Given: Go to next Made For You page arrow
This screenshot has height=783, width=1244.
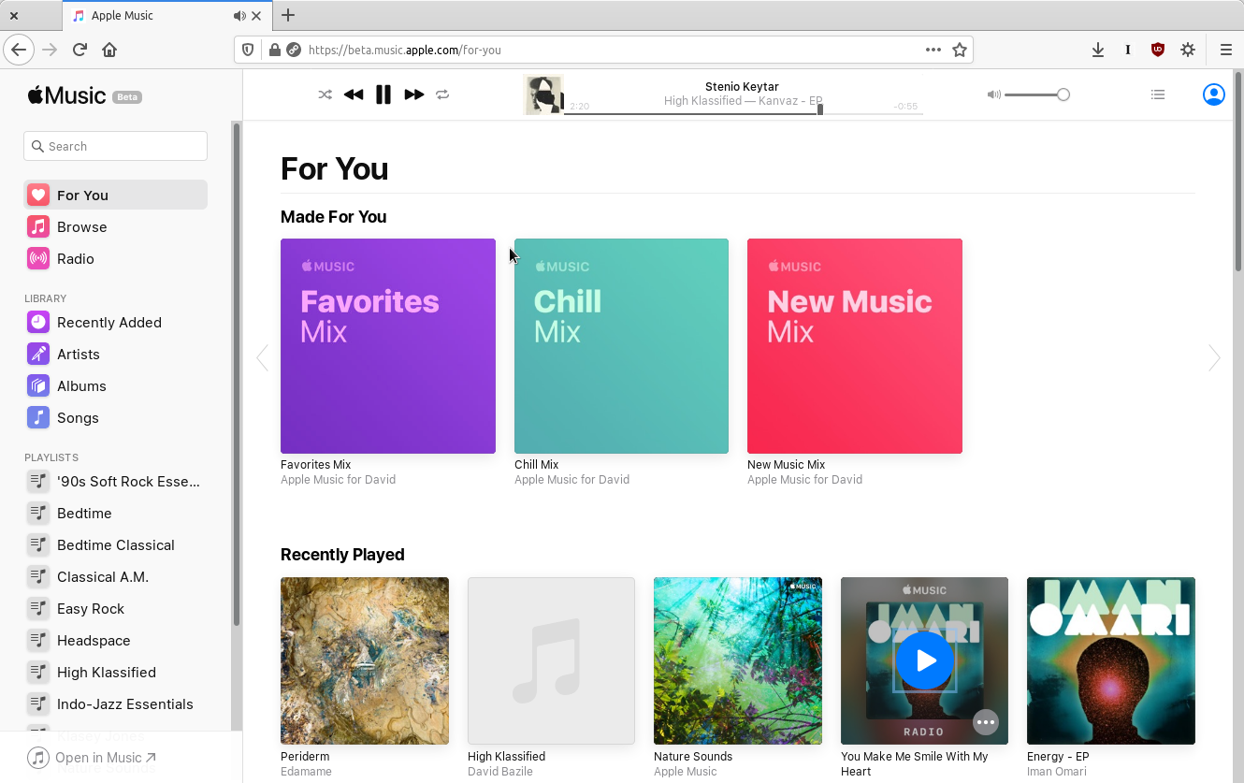Looking at the screenshot, I should (x=1214, y=357).
